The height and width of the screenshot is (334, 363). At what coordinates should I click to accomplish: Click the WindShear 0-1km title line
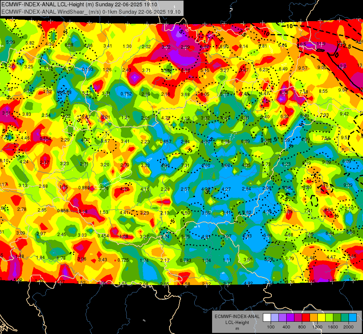coord(91,12)
